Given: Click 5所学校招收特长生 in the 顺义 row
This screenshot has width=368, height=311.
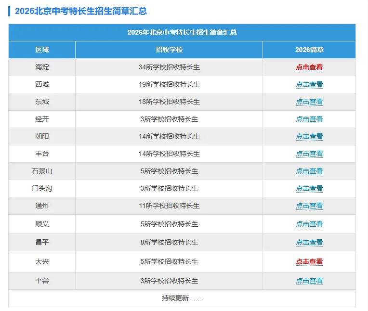Looking at the screenshot, I should tap(169, 224).
